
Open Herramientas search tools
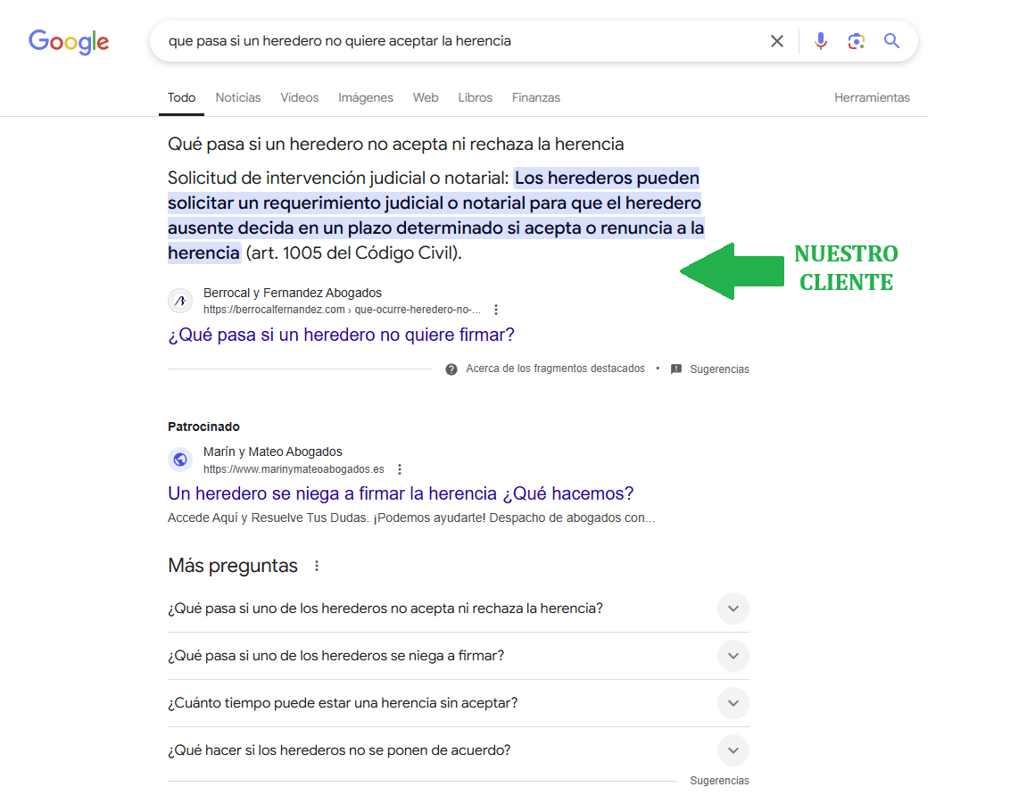tap(873, 97)
